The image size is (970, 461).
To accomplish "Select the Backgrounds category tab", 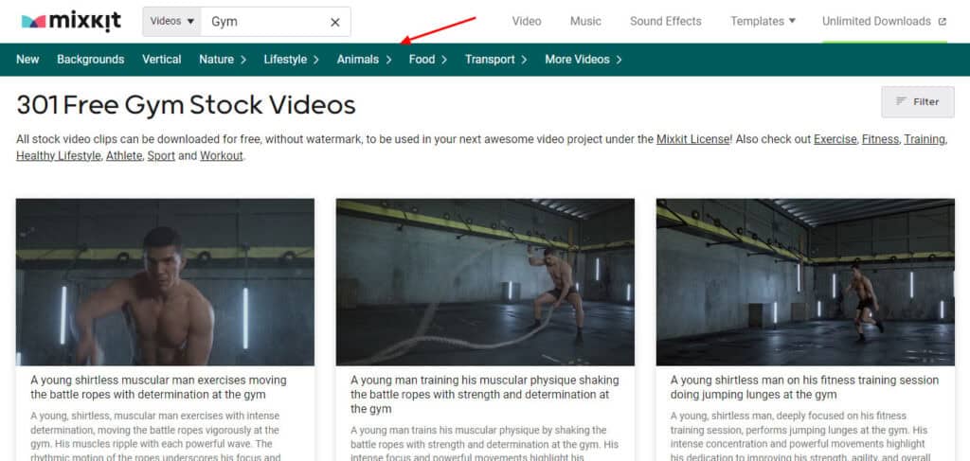I will point(90,60).
